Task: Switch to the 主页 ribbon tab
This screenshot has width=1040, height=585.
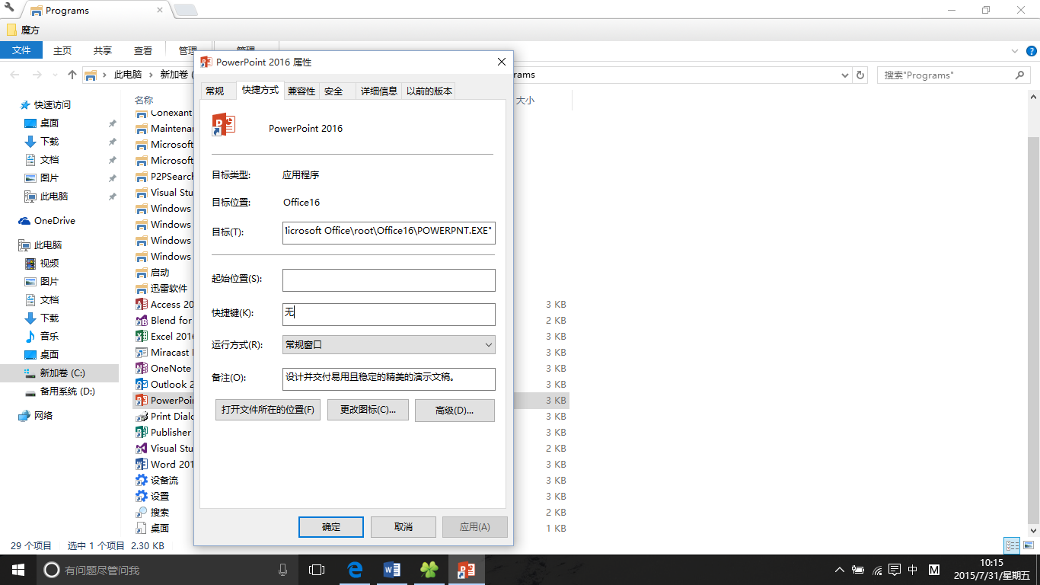Action: [62, 50]
